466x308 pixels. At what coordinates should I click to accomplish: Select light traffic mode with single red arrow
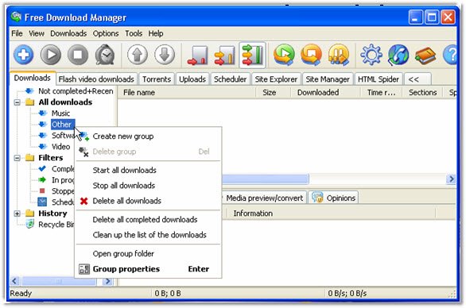point(198,56)
